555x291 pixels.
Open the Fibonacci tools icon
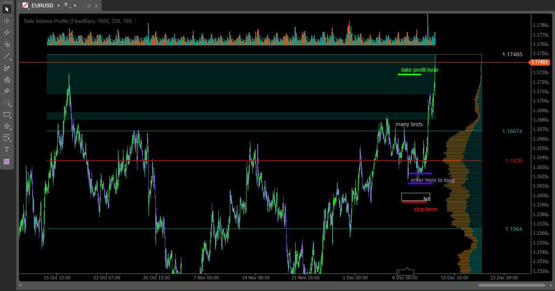coord(7,103)
